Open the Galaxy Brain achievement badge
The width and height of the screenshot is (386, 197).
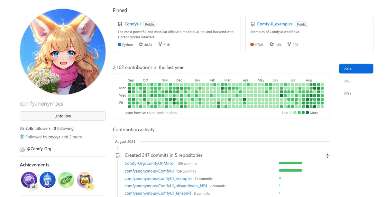pos(29,180)
